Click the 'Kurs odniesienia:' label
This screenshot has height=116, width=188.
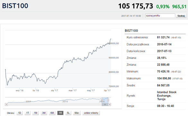(x=138, y=37)
